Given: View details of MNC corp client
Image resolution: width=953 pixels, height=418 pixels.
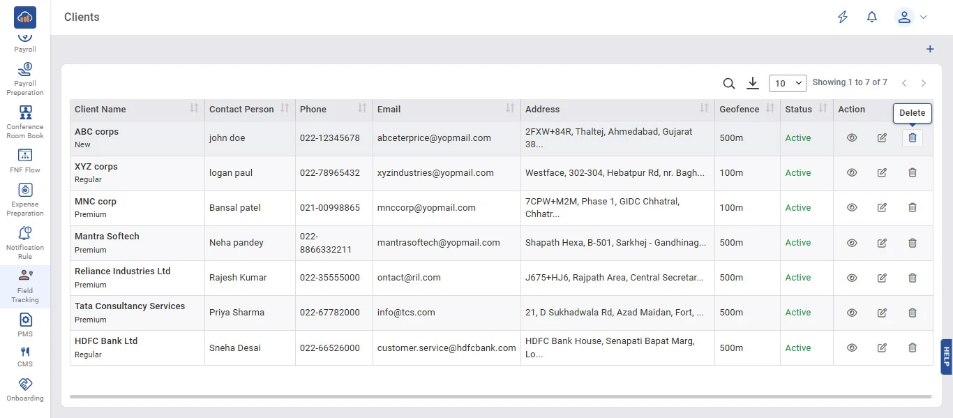Looking at the screenshot, I should click(851, 208).
